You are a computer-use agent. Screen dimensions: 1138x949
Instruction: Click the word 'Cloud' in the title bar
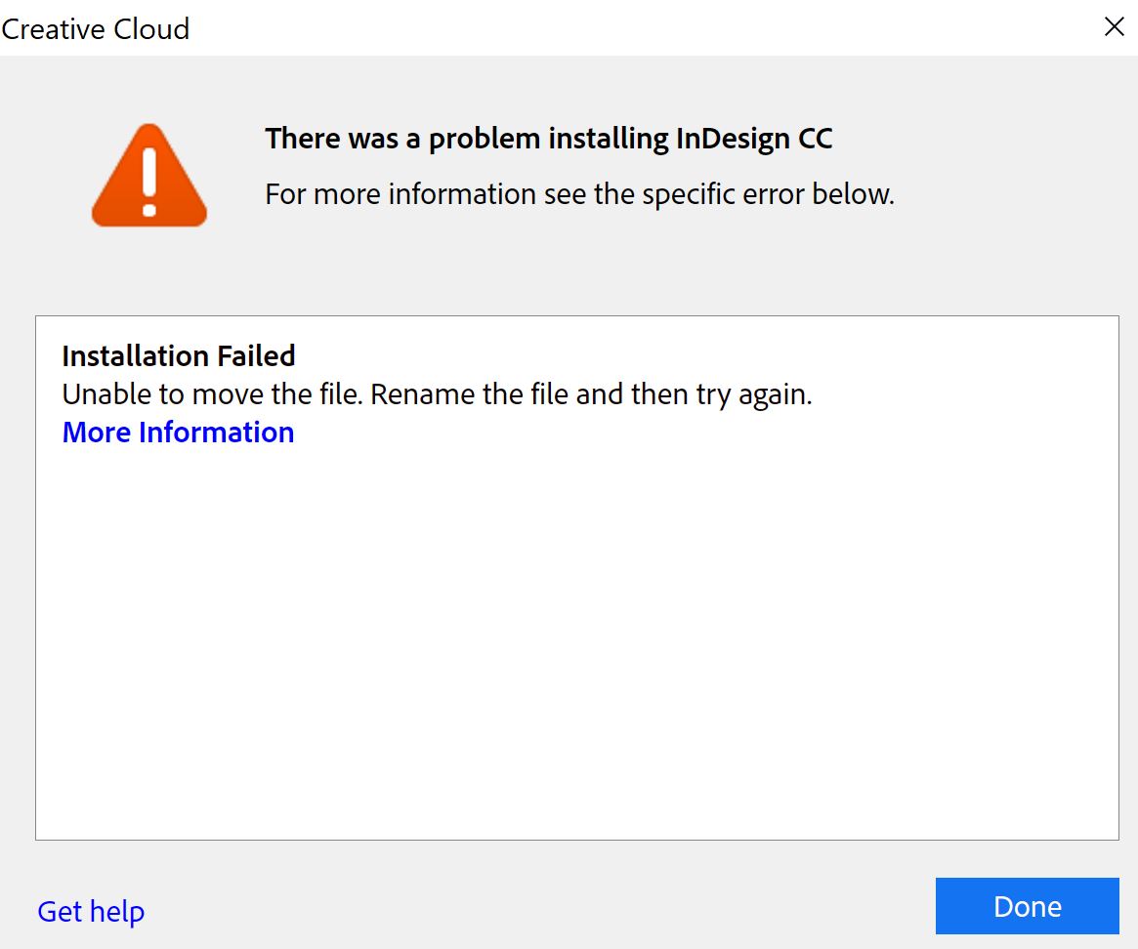click(149, 29)
